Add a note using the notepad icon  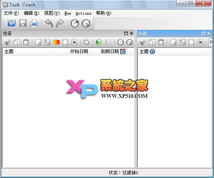coord(86,42)
